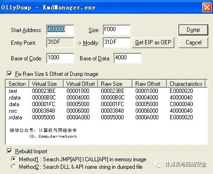
Task: Click the Base of Code field
Action: click(x=60, y=58)
